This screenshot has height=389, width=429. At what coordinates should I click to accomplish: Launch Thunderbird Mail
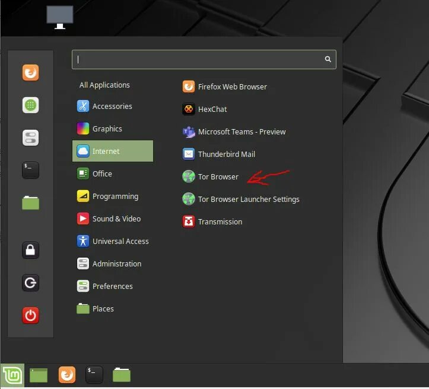coord(218,154)
